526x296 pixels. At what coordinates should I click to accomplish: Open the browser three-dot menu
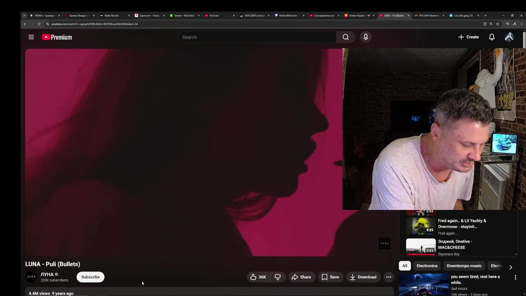coord(522,24)
